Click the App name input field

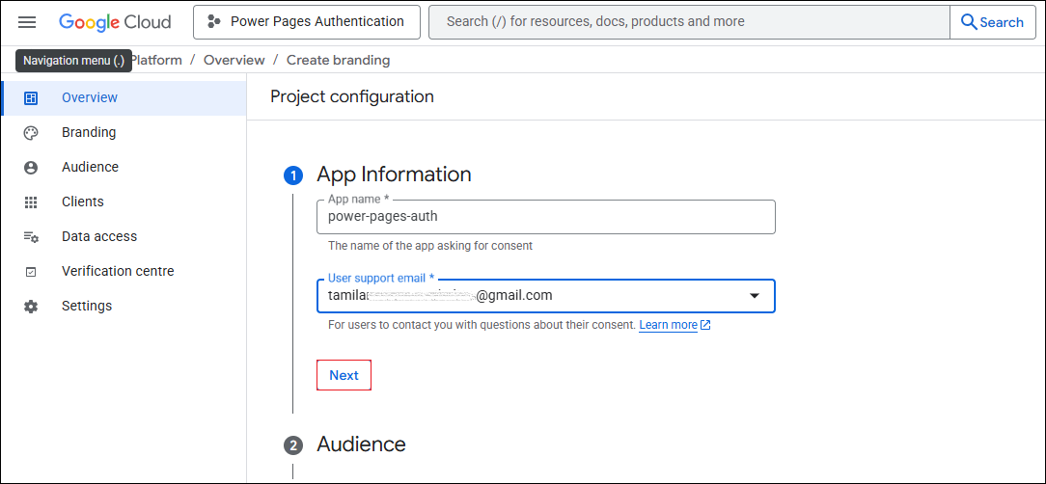pyautogui.click(x=546, y=217)
